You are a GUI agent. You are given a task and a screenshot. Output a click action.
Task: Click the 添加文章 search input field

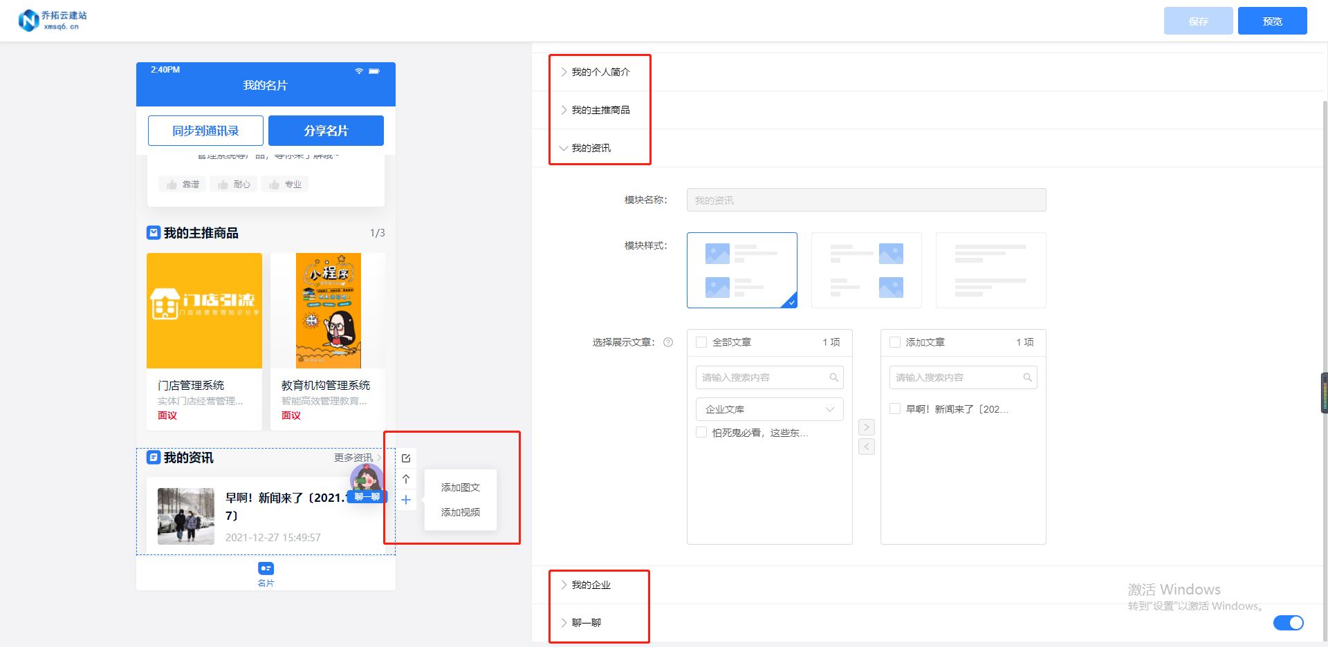pyautogui.click(x=963, y=377)
